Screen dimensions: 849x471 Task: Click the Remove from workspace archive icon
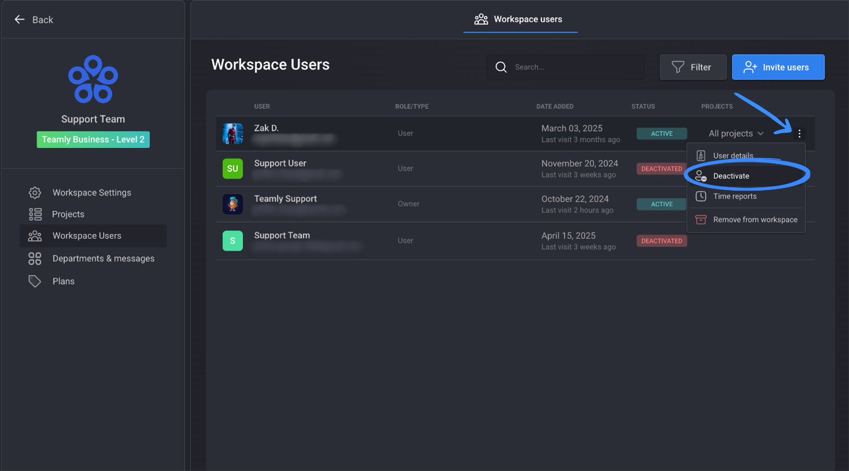pos(701,219)
